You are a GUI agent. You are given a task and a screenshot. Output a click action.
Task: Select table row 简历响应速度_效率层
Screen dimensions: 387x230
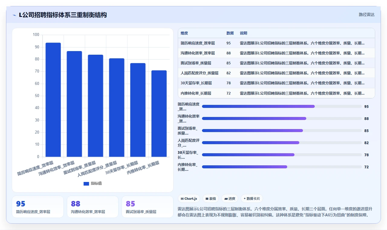tap(276, 43)
